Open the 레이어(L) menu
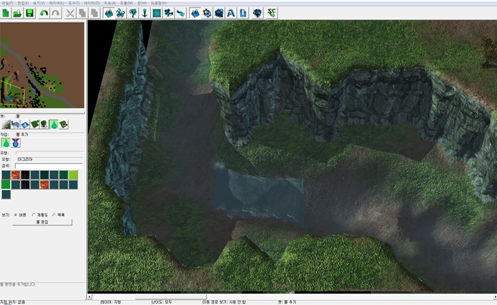The height and width of the screenshot is (305, 497). (x=57, y=3)
